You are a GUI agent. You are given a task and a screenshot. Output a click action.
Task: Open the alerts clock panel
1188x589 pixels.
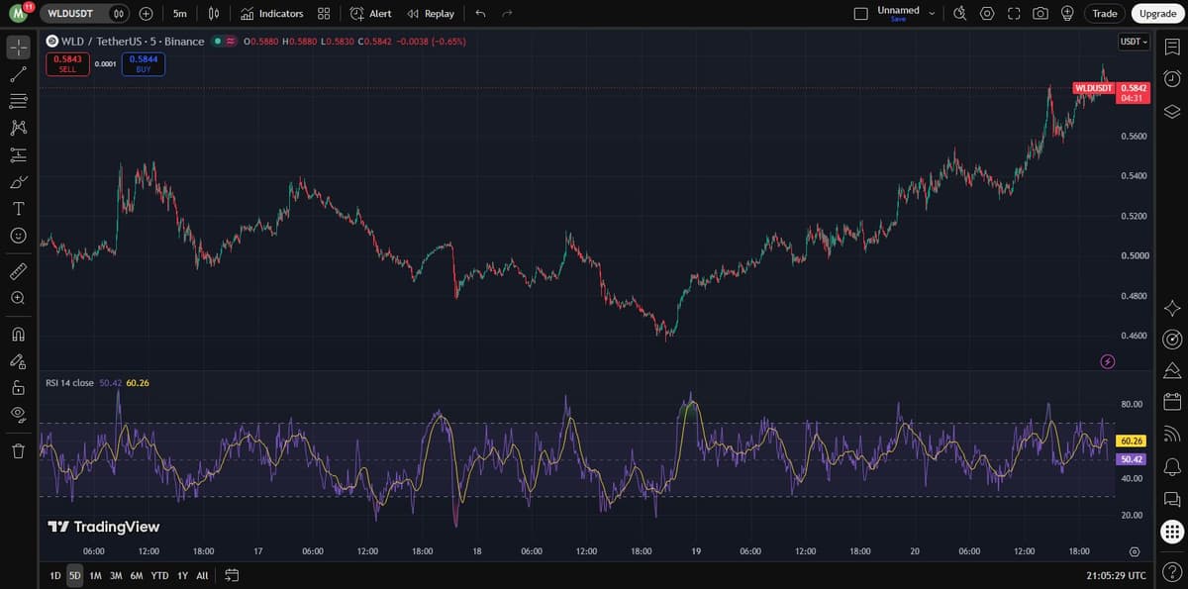click(1172, 79)
